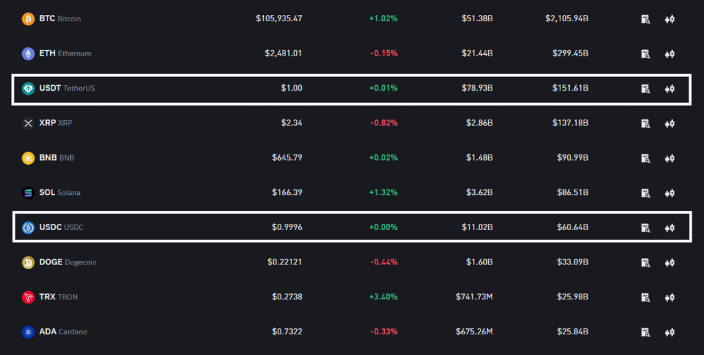Screen dimensions: 704x355
Task: Click the USDT volume $78.93B
Action: point(477,89)
